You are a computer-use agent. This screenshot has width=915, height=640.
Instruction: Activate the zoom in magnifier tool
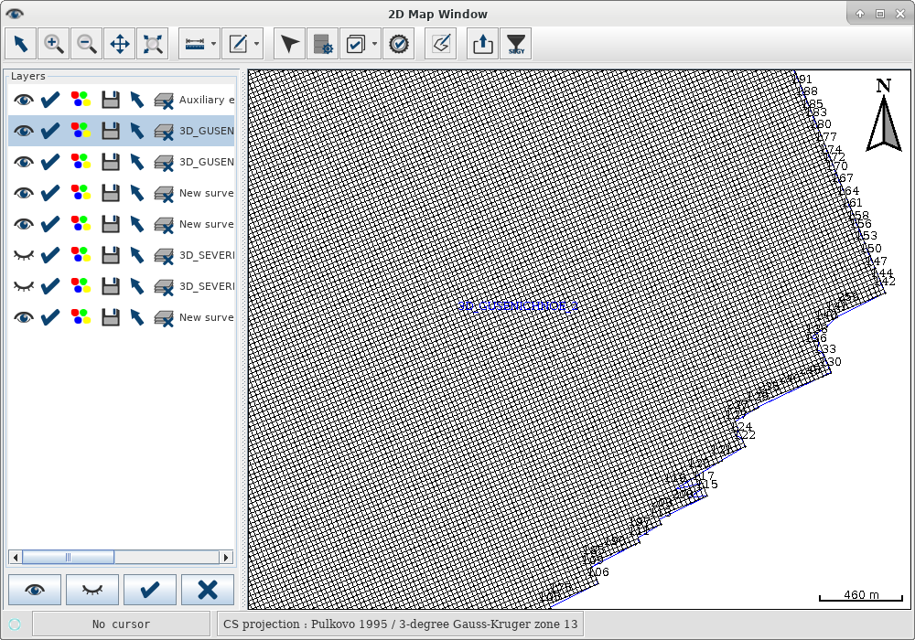coord(54,44)
